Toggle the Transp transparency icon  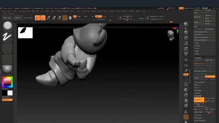point(186,111)
